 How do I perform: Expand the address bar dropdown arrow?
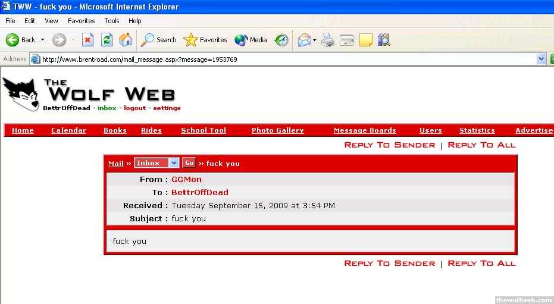pos(541,59)
